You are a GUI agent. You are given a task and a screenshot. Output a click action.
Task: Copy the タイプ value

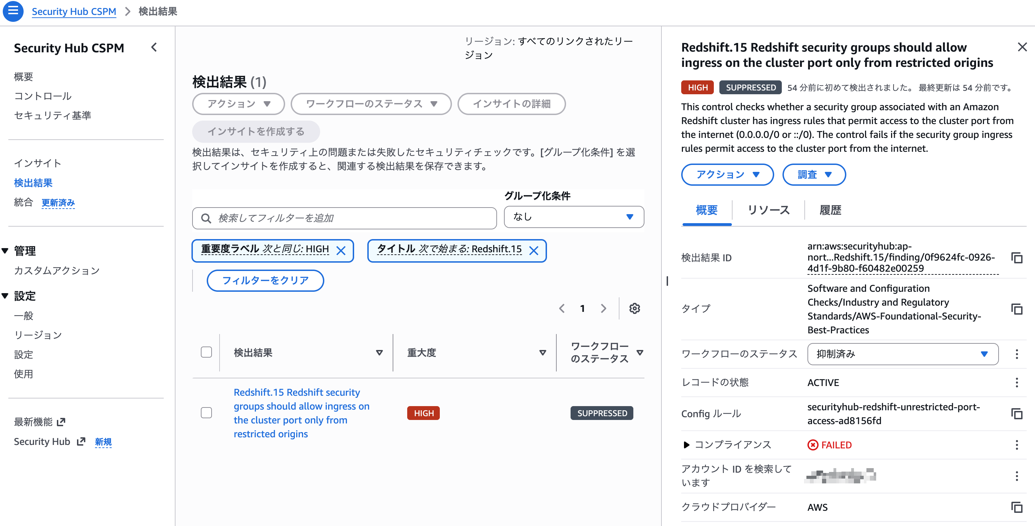(1017, 309)
